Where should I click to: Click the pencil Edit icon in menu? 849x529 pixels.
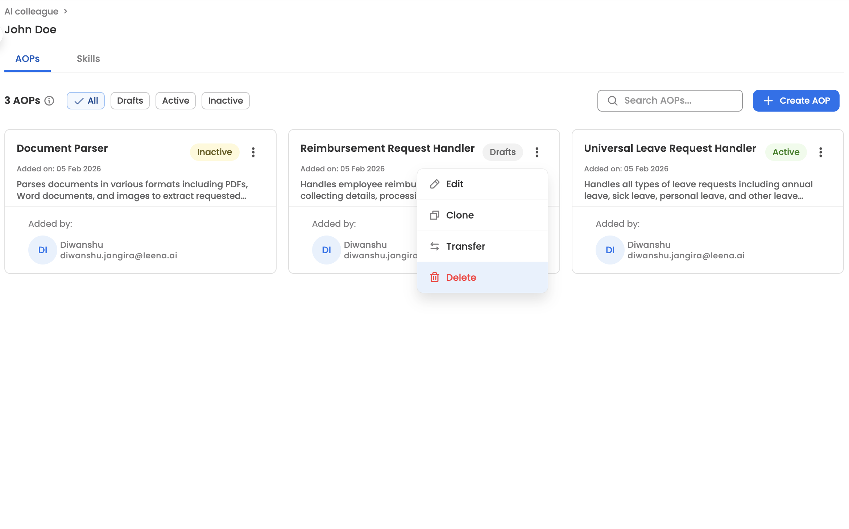coord(434,184)
